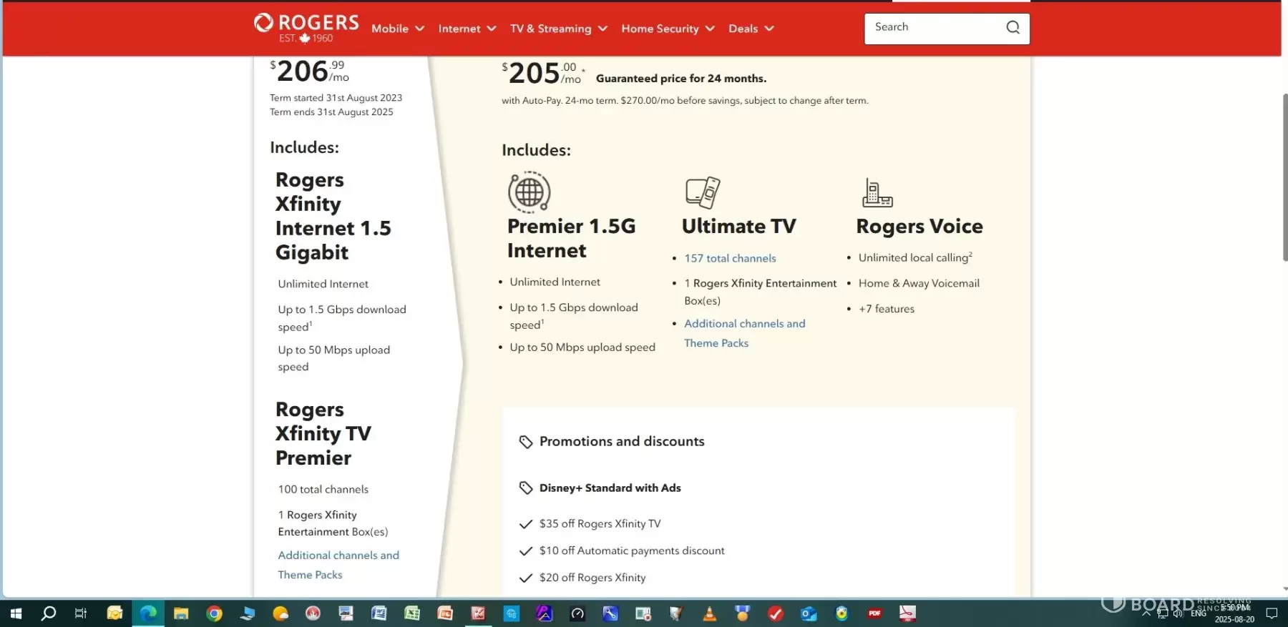Open current plan's Additional channels link
1288x627 pixels.
click(x=338, y=556)
